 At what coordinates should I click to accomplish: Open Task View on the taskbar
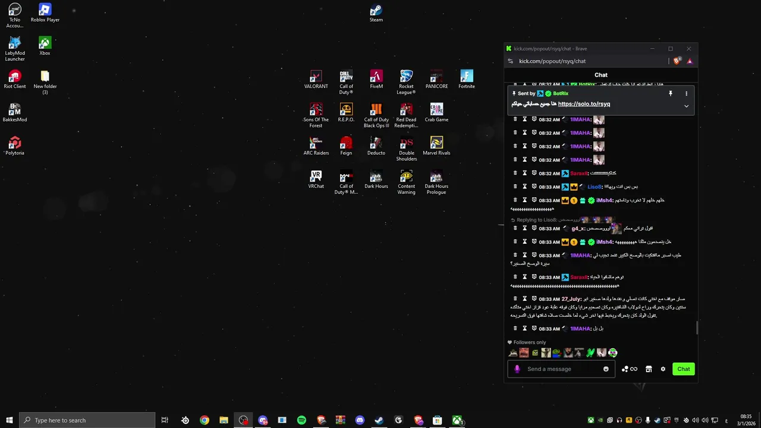tap(165, 420)
